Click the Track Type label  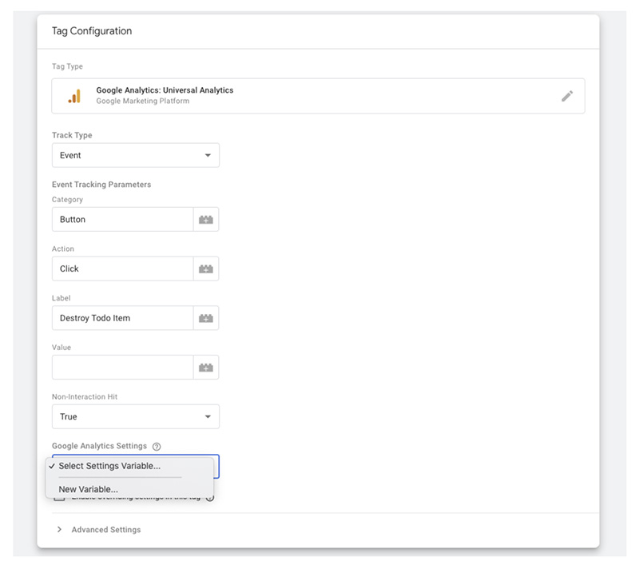pyautogui.click(x=72, y=135)
